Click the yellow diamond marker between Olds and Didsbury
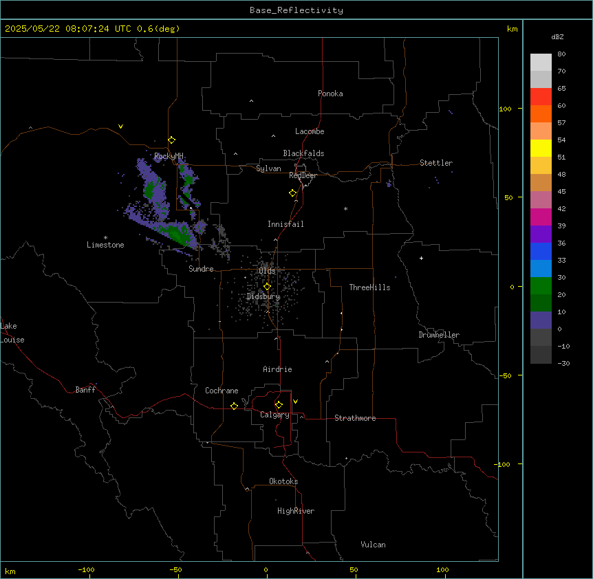Image resolution: width=593 pixels, height=579 pixels. coord(267,287)
